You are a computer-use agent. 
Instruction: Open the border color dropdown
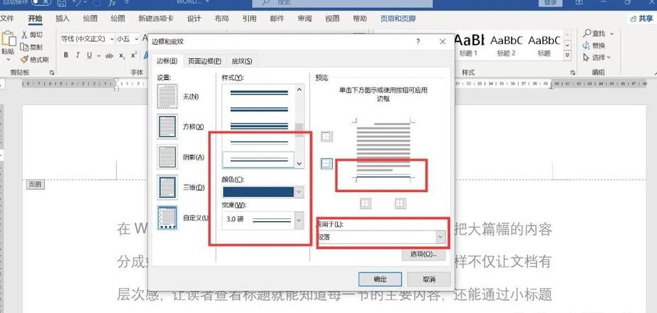[x=299, y=191]
